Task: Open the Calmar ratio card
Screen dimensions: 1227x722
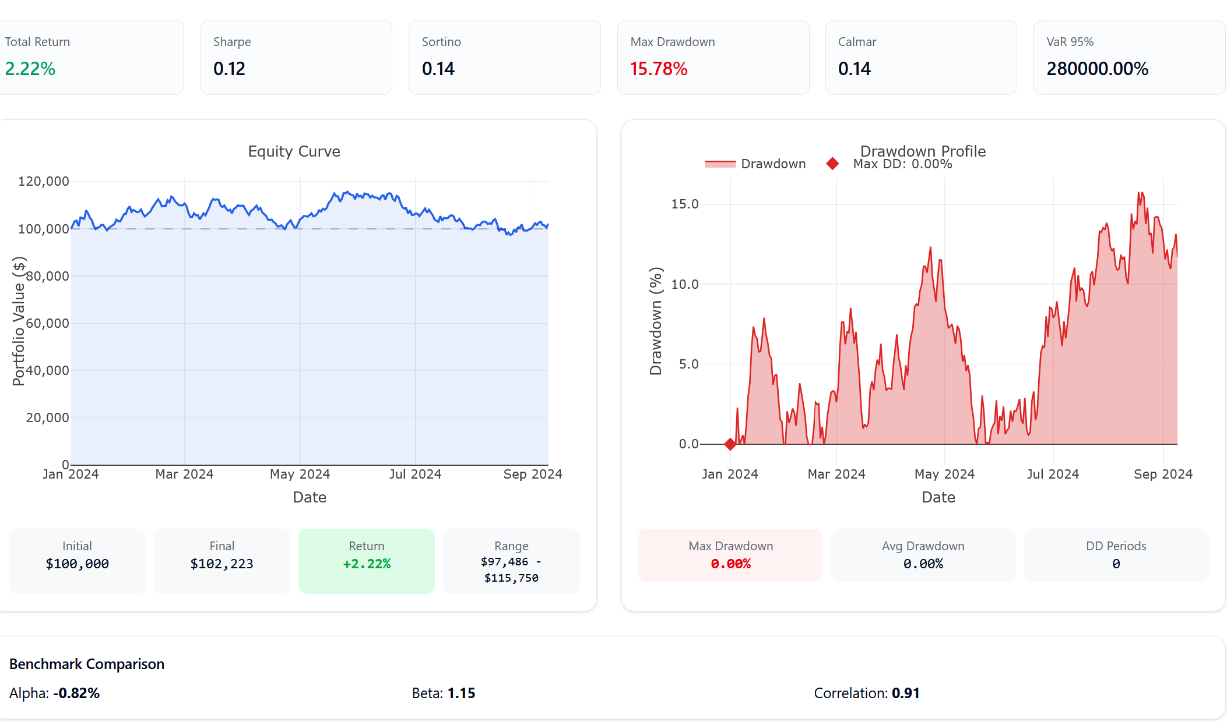Action: [x=921, y=57]
